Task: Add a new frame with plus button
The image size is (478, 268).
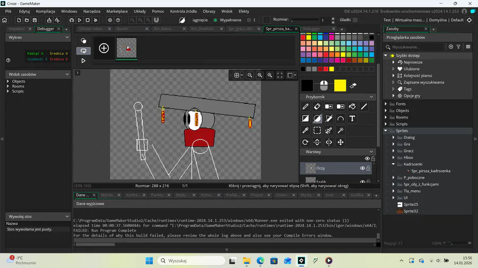Action: 104,48
